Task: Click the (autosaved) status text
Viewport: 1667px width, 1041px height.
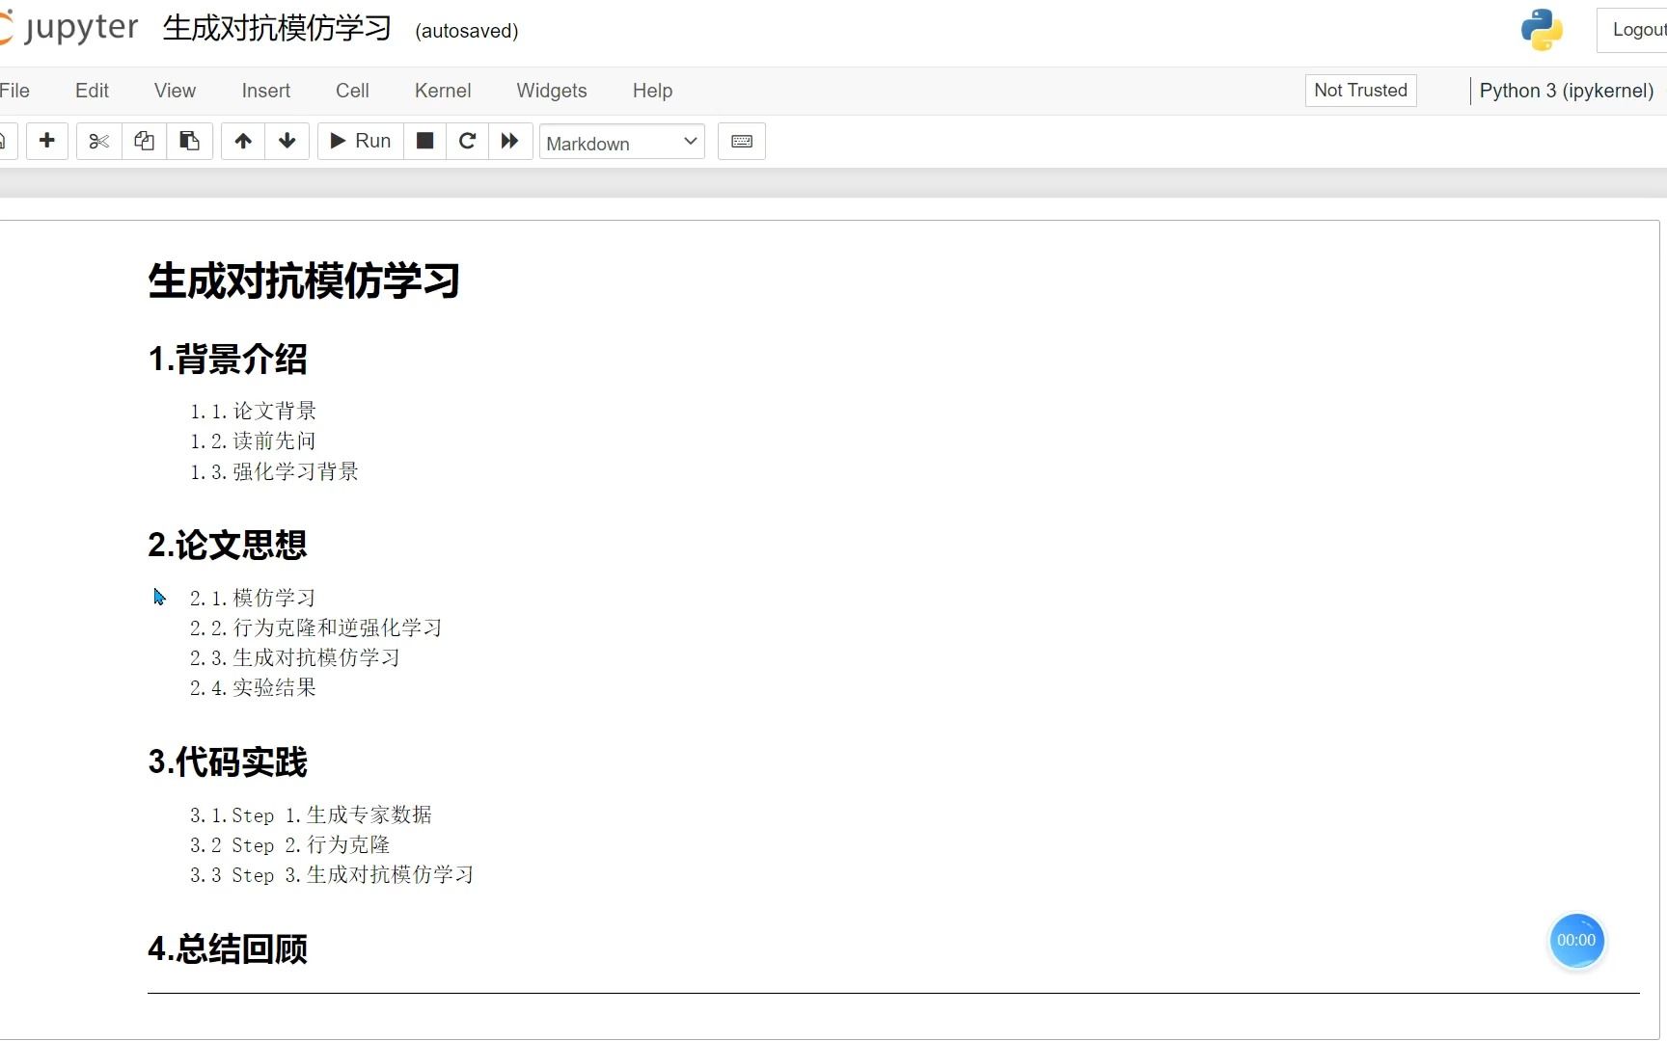Action: [x=467, y=31]
